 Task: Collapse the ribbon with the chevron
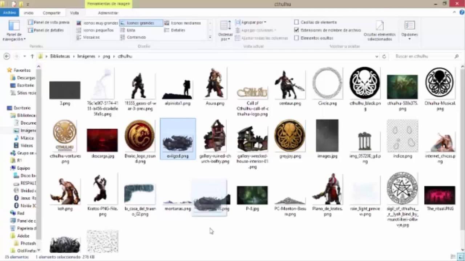(454, 13)
